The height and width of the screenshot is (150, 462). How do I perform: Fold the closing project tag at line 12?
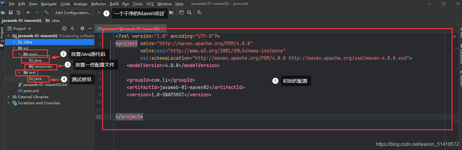tap(113, 116)
